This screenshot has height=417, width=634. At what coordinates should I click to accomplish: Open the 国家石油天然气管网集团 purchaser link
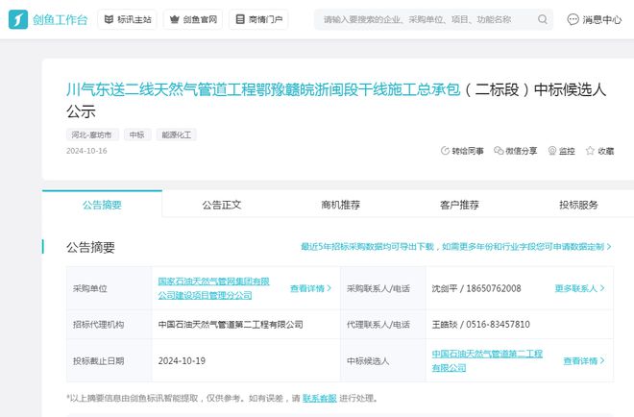(x=213, y=288)
